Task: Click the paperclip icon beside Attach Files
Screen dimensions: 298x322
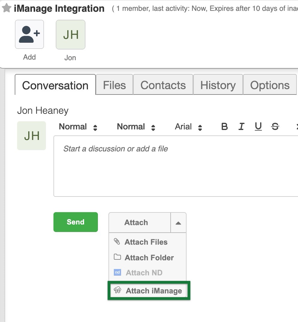Action: click(x=117, y=241)
